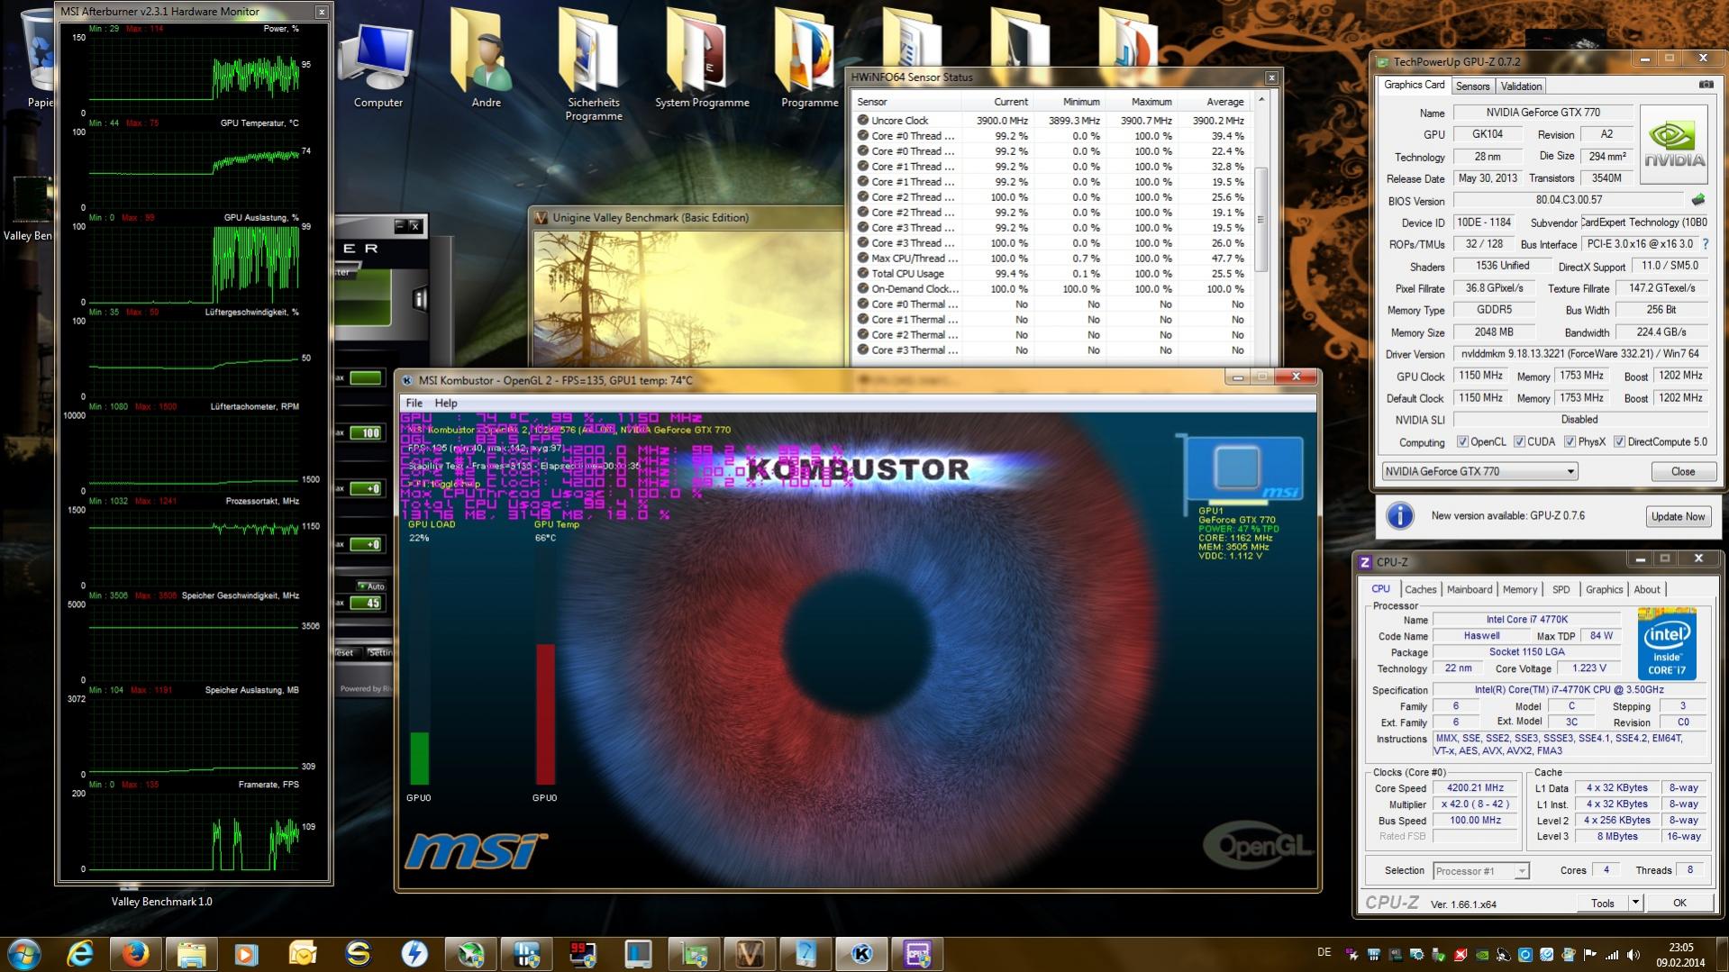Viewport: 1729px width, 972px height.
Task: Switch to Firefox on the taskbar
Action: [135, 953]
